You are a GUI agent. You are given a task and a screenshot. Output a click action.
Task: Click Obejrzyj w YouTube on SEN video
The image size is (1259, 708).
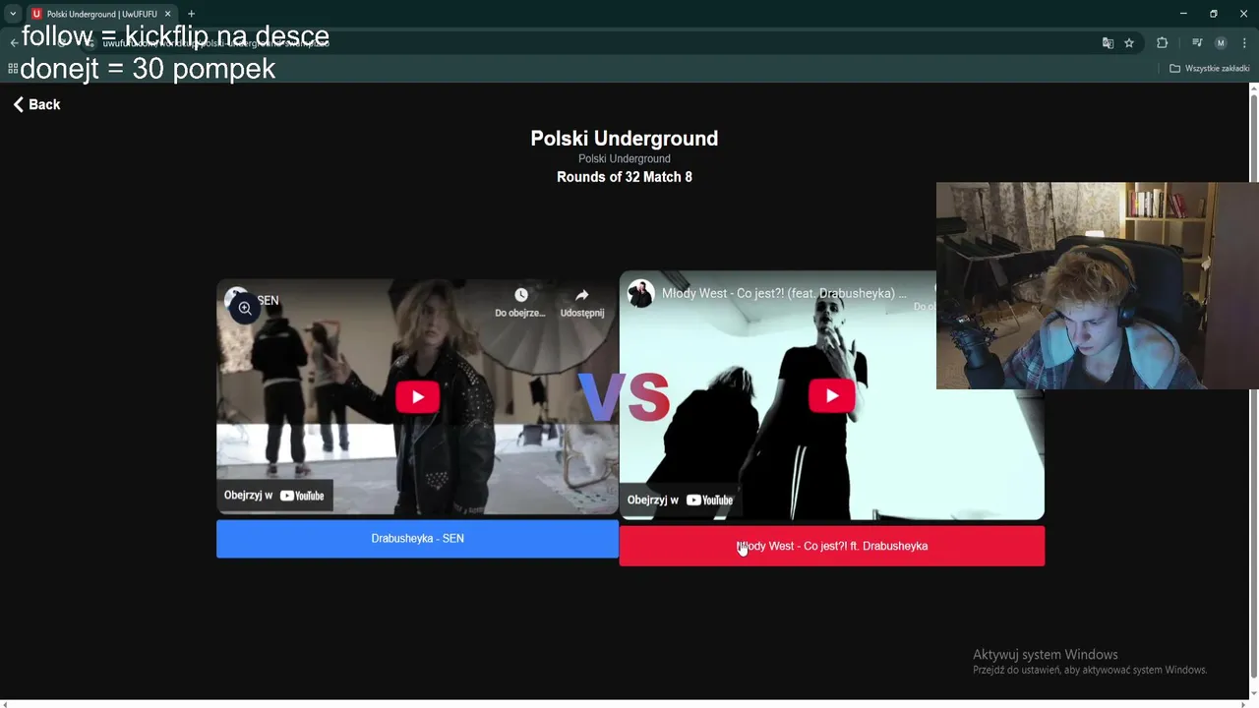(x=274, y=496)
